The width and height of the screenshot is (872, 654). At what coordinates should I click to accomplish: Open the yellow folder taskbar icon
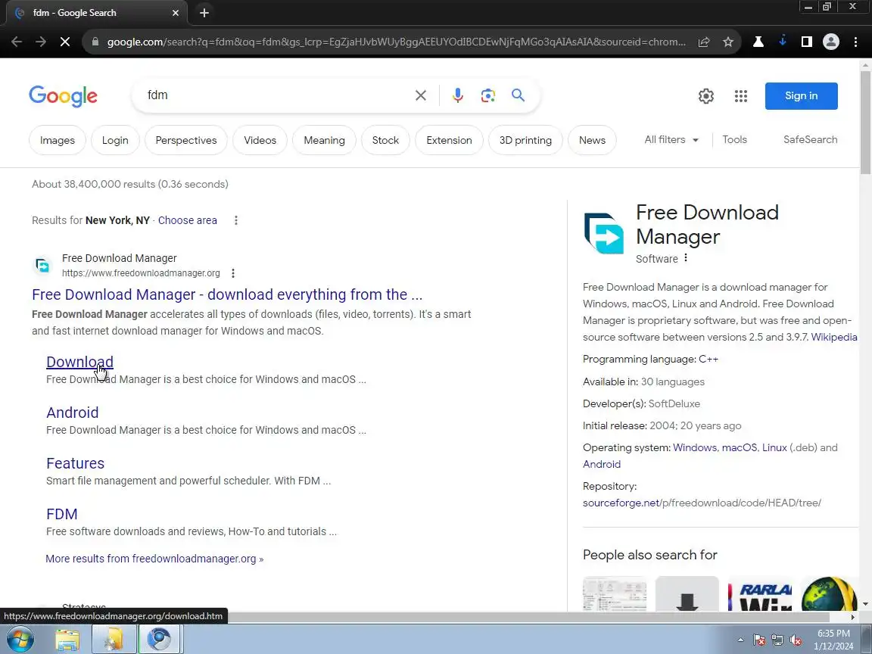point(114,640)
